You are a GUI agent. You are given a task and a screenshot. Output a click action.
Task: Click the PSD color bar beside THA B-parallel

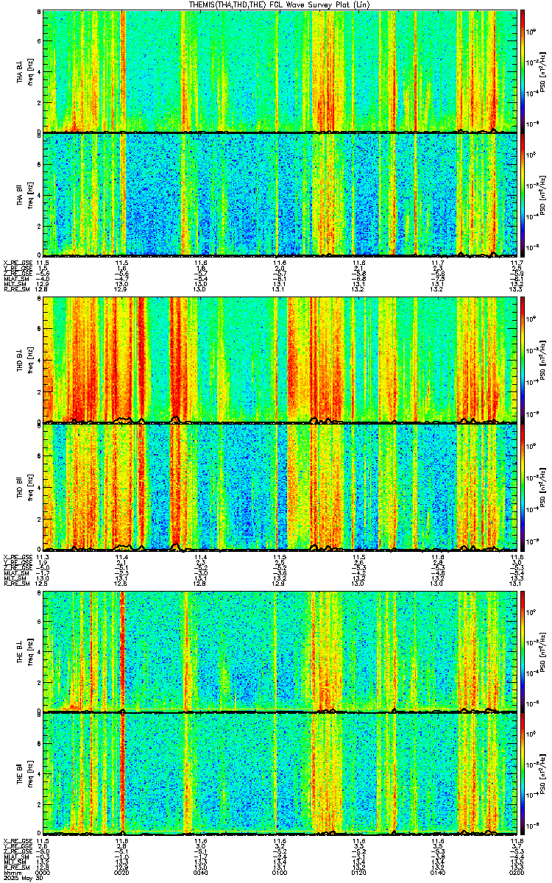tap(523, 194)
